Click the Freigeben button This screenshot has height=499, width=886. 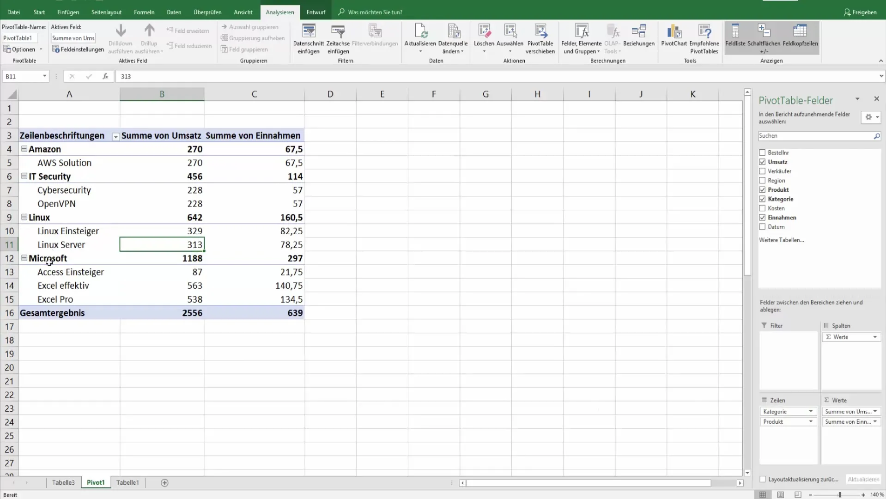click(x=860, y=12)
